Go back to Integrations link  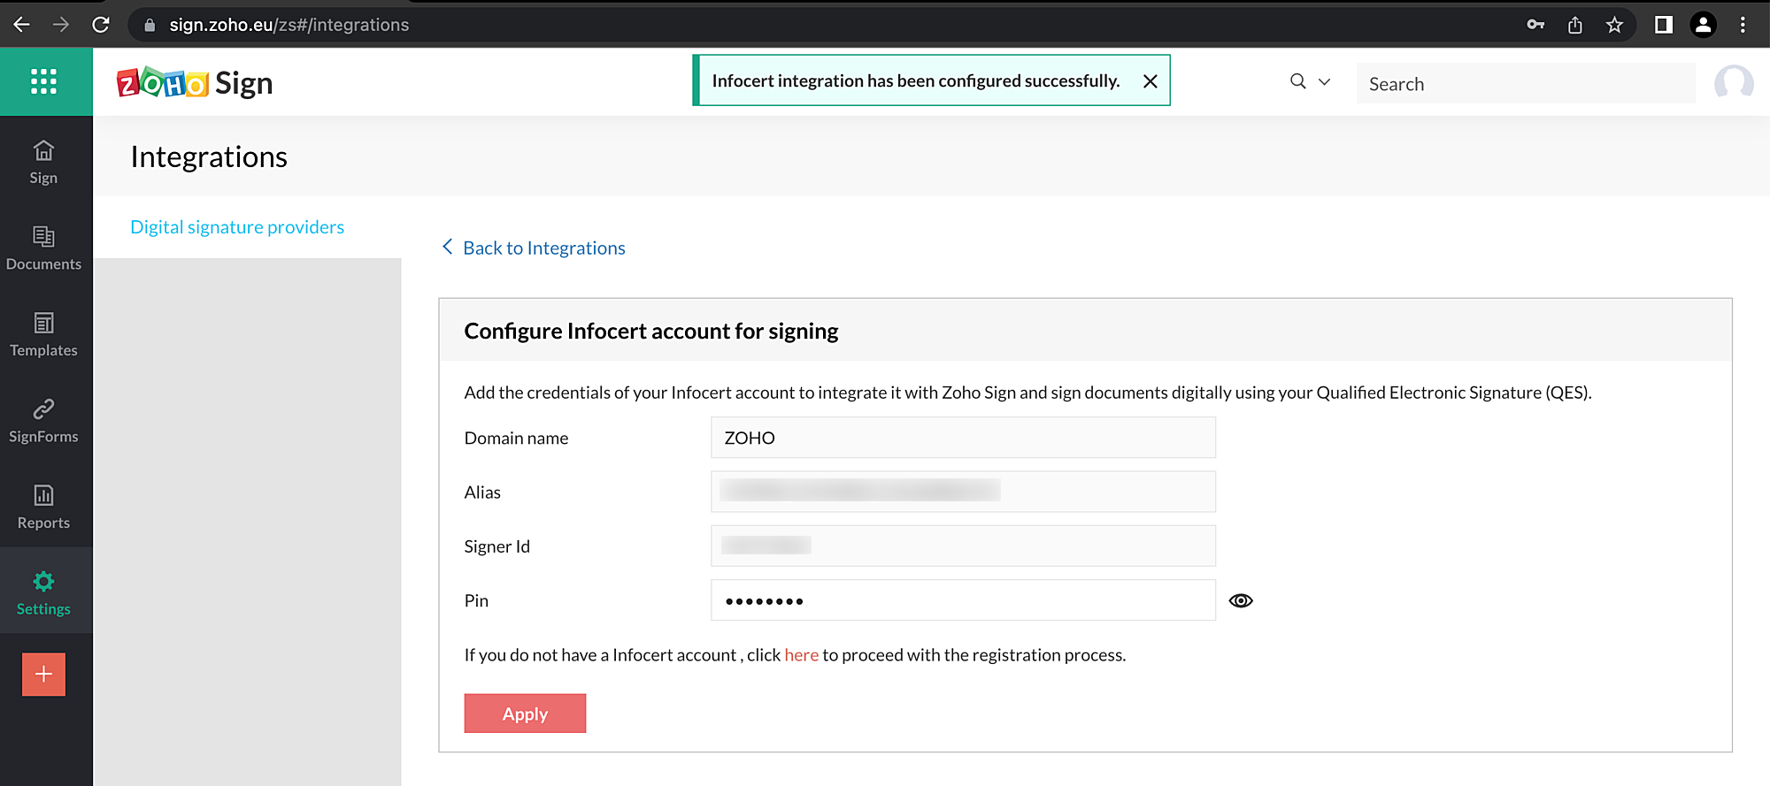(534, 248)
